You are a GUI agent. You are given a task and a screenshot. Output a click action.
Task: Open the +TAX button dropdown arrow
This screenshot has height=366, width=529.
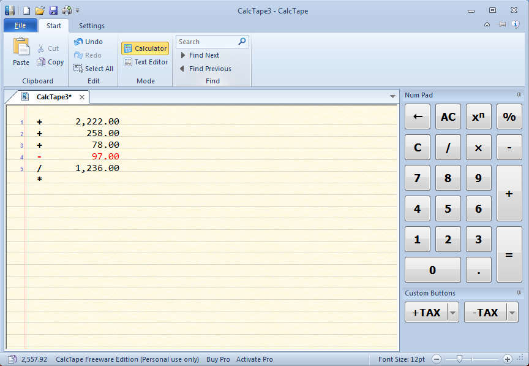pos(453,313)
